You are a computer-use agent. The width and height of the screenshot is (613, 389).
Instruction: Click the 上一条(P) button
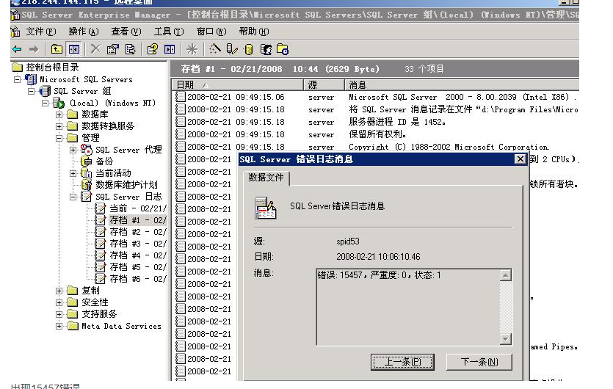tap(396, 362)
